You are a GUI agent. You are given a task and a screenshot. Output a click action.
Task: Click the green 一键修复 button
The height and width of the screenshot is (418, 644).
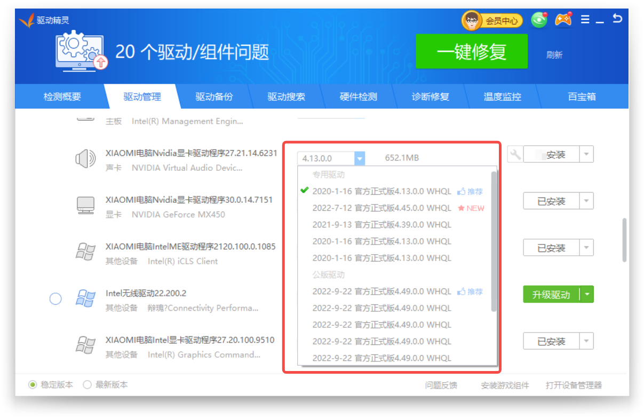471,52
